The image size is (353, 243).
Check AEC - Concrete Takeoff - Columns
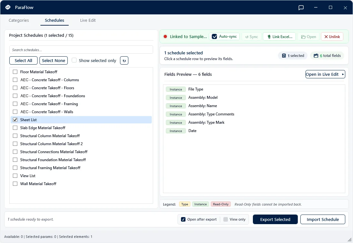15,80
